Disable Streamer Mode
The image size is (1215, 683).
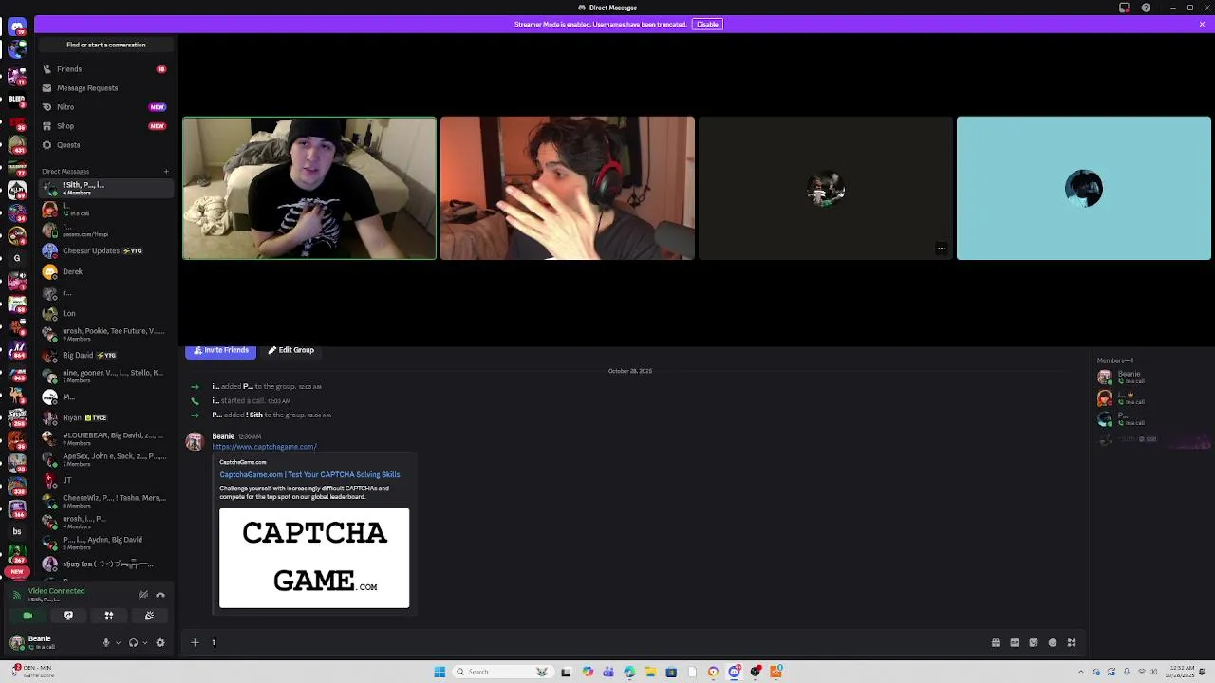tap(707, 24)
